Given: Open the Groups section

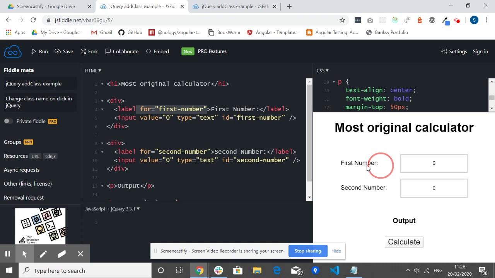Looking at the screenshot, I should [x=12, y=142].
